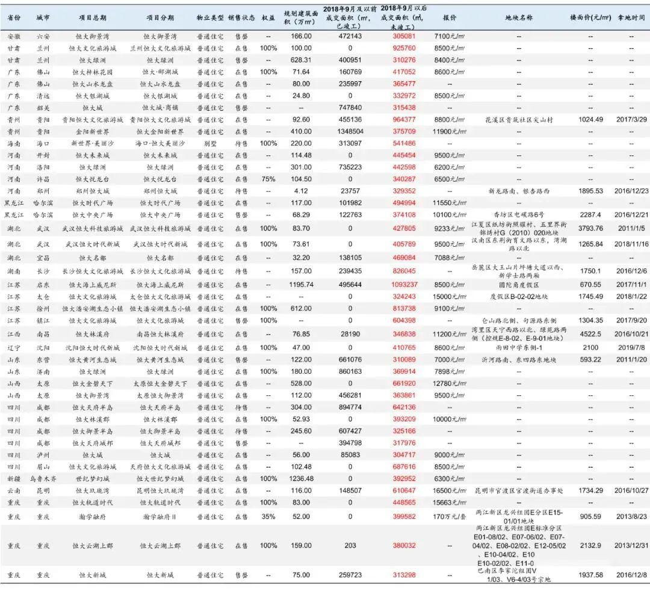Click the 地块名称 column header
This screenshot has height=591, width=650.
coord(519,18)
